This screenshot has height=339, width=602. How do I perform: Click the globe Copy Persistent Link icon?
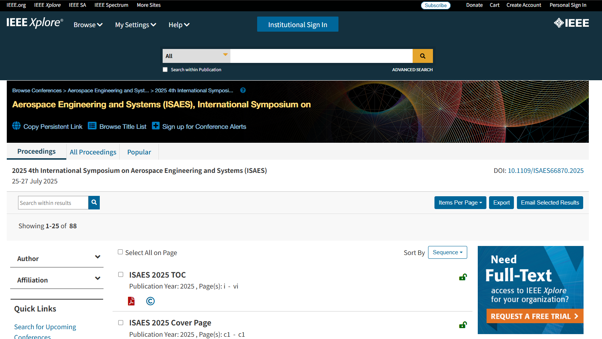click(17, 126)
